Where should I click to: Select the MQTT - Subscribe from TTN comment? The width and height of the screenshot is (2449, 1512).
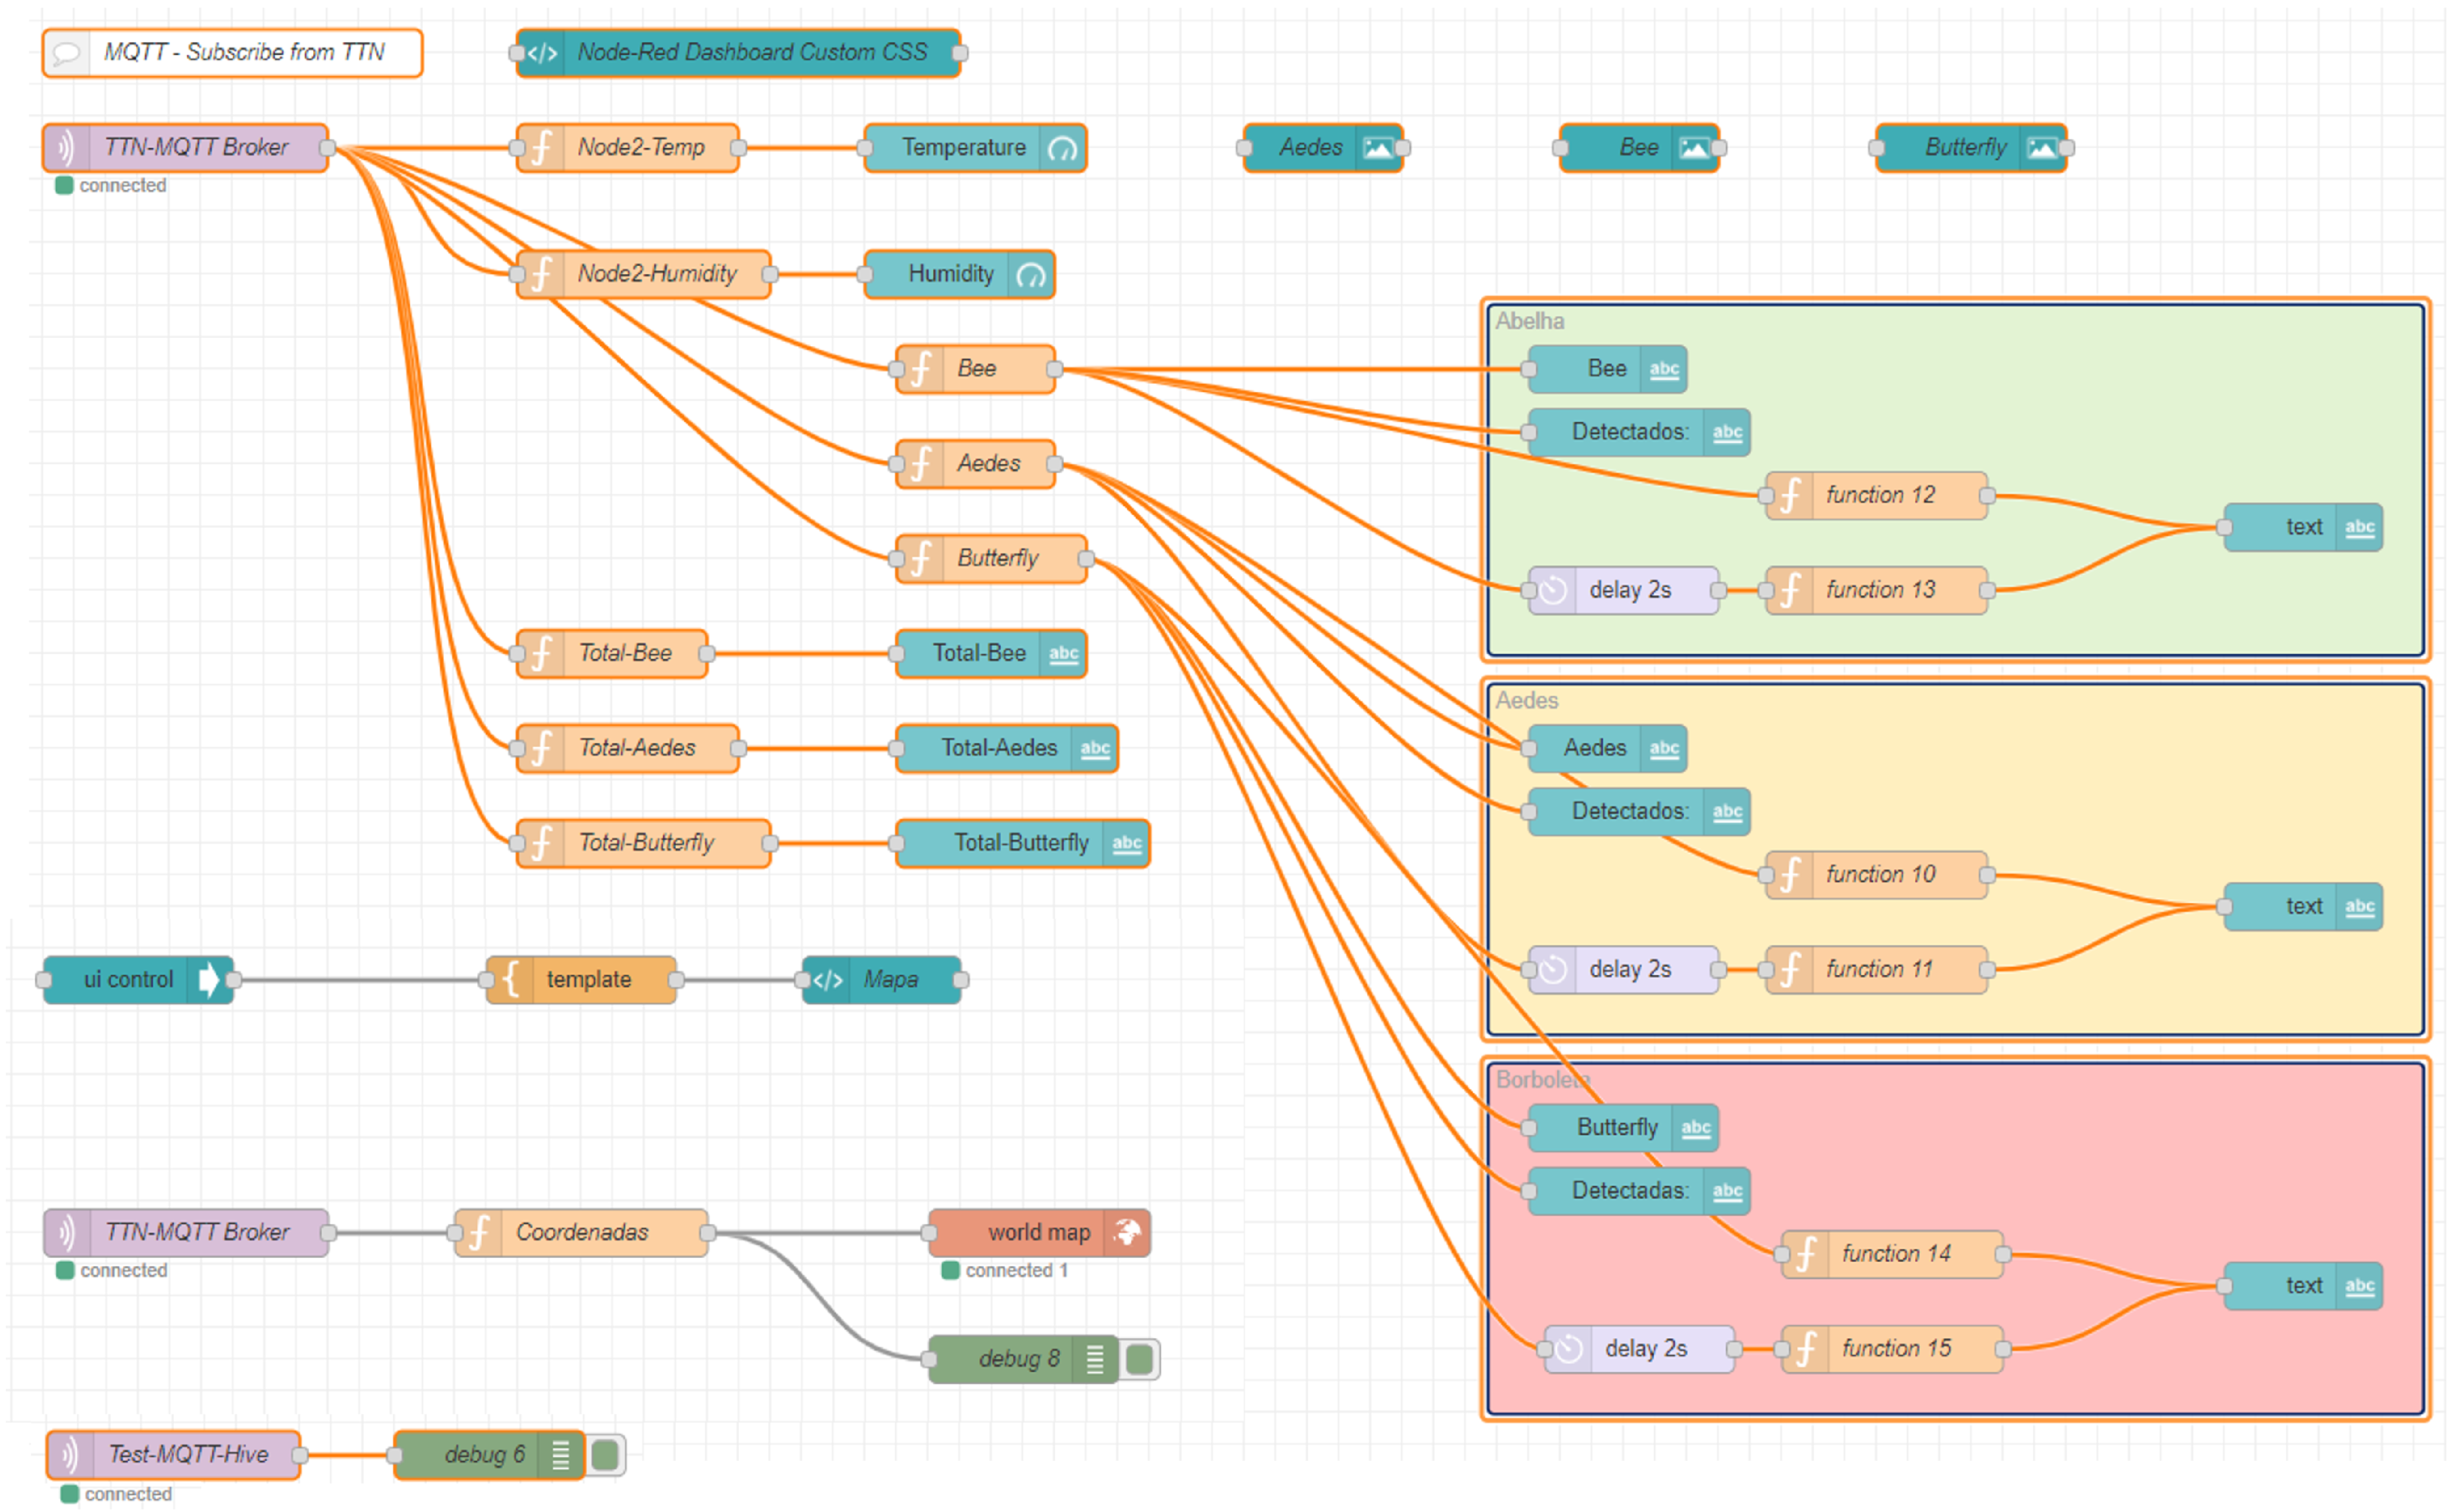point(243,52)
